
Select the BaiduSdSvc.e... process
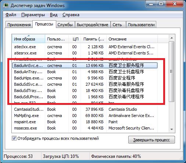[85, 84]
